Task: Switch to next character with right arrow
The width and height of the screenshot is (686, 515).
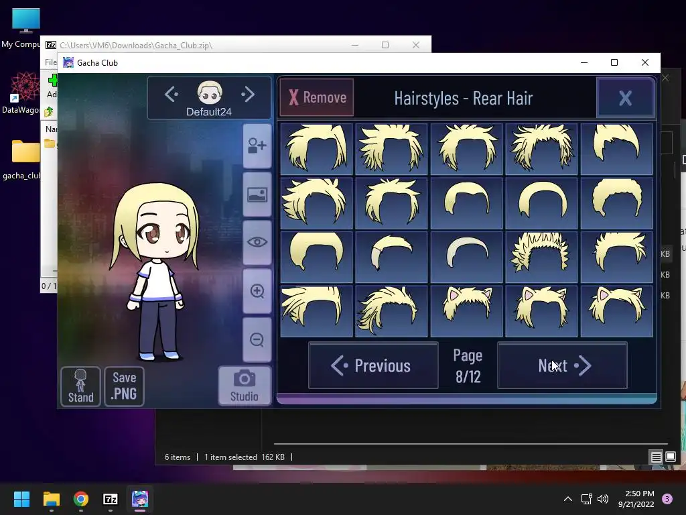Action: pos(248,94)
